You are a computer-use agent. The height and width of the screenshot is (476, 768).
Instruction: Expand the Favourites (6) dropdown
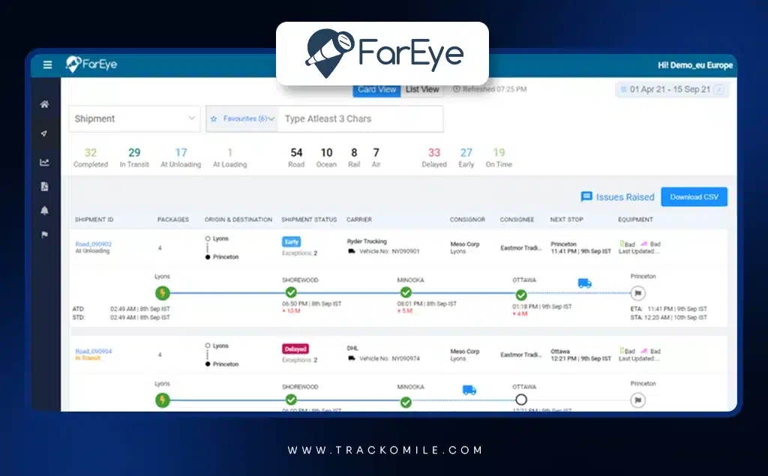click(242, 119)
